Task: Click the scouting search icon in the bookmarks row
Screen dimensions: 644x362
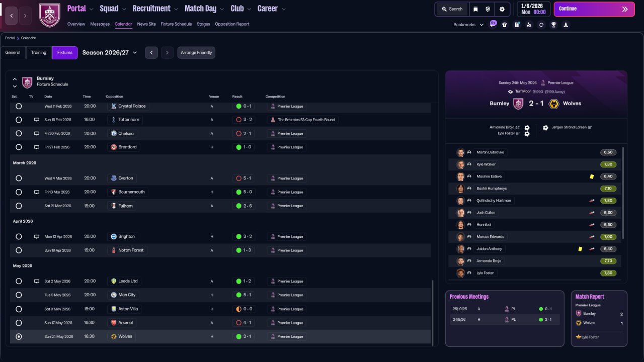Action: click(x=529, y=25)
